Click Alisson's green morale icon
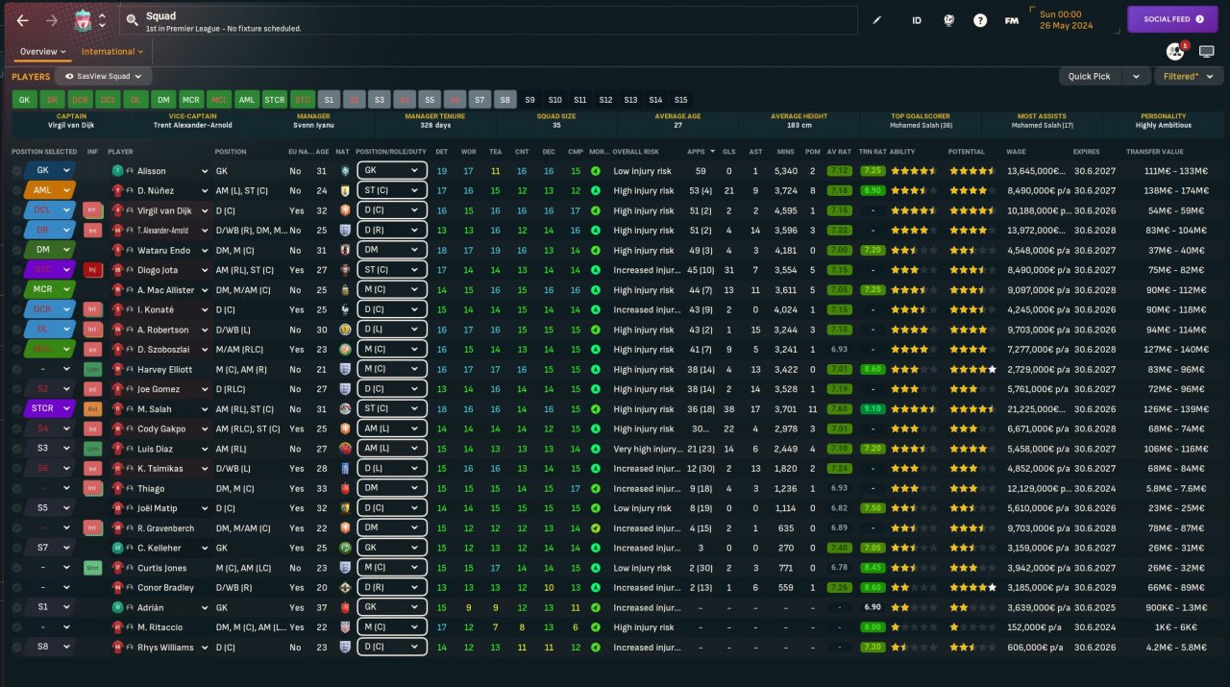The height and width of the screenshot is (687, 1230). point(596,170)
